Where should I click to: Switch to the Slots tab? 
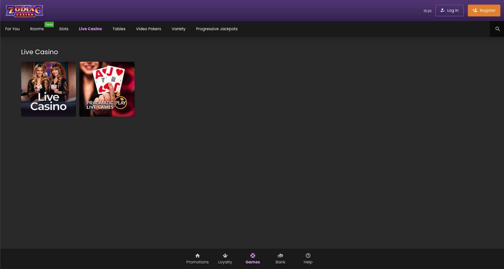click(64, 29)
